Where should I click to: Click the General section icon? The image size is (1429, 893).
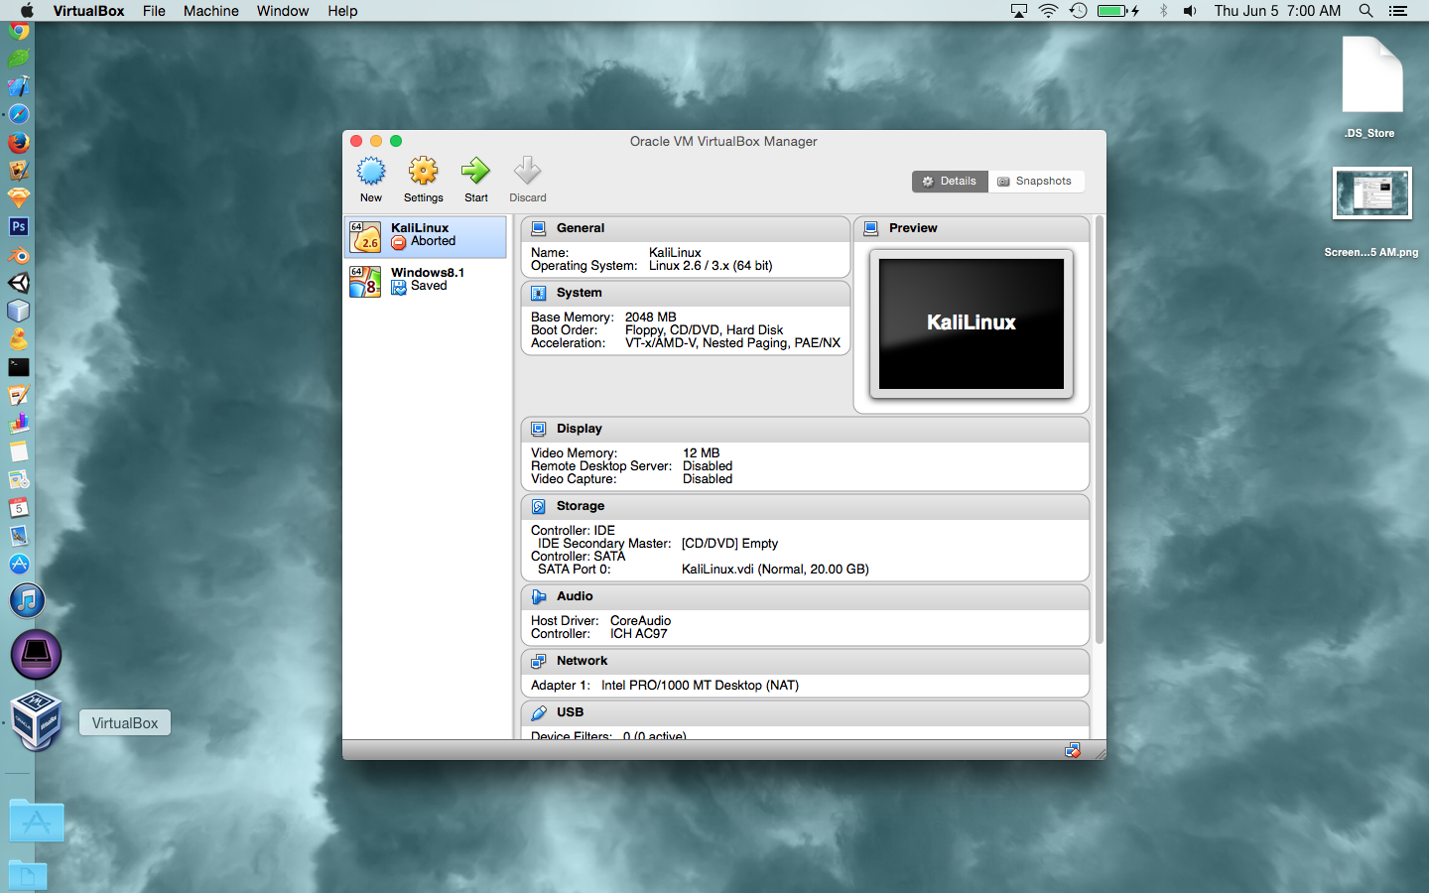click(539, 228)
